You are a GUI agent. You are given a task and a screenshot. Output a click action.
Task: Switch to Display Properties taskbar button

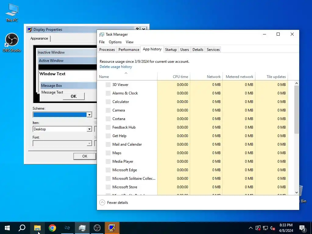pyautogui.click(x=112, y=228)
